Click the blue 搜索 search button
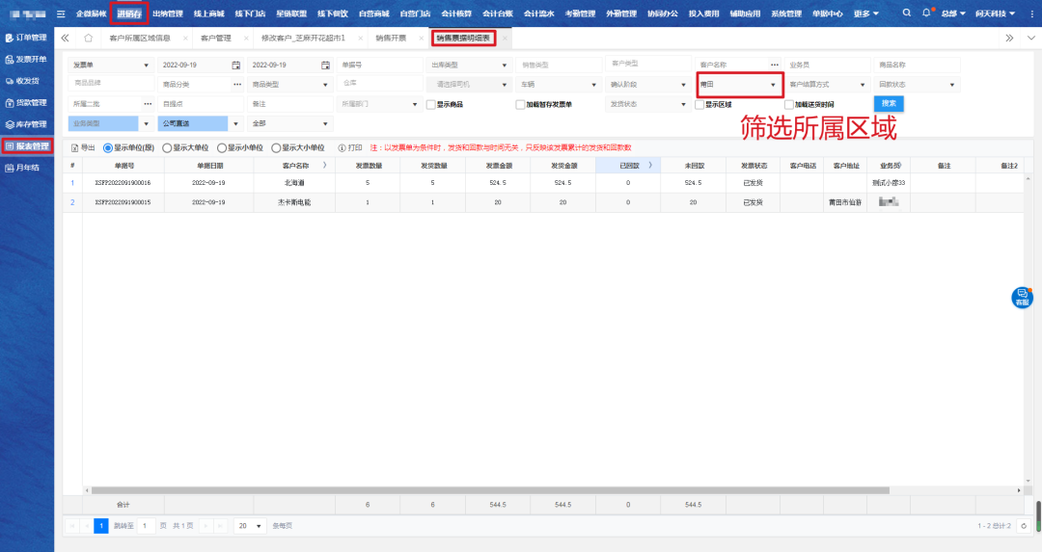1042x552 pixels. (889, 103)
